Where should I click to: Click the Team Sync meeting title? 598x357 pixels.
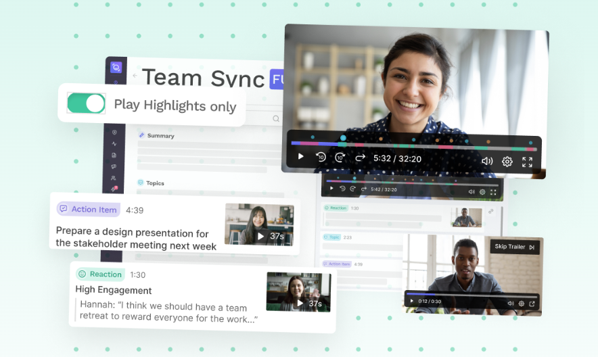pos(203,77)
